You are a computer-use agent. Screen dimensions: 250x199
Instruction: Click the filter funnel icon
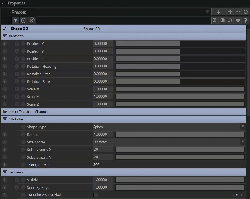[15, 20]
